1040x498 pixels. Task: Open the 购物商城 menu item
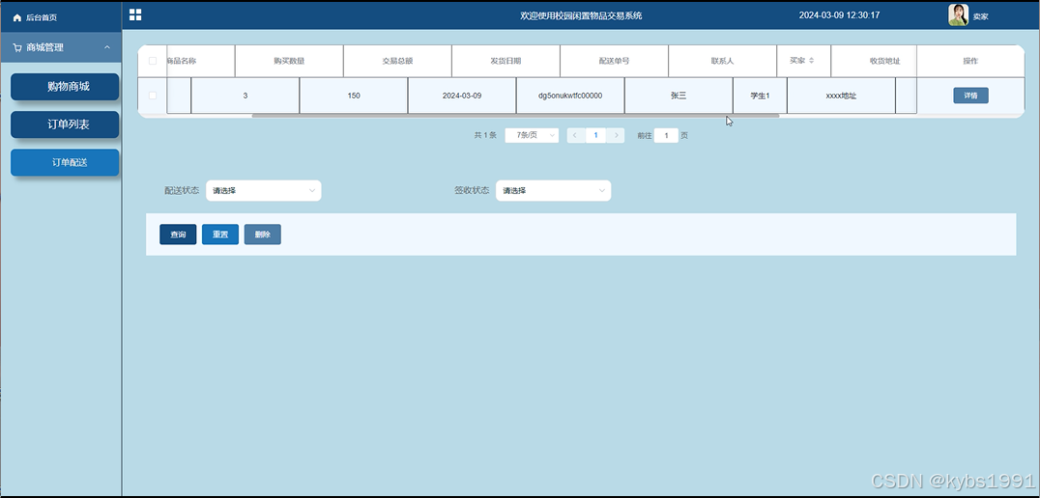[65, 87]
